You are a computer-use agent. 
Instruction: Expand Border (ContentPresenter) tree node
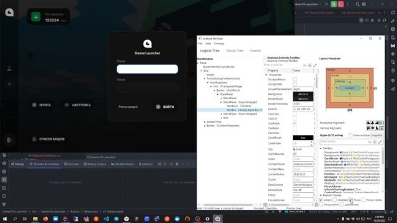(x=205, y=126)
